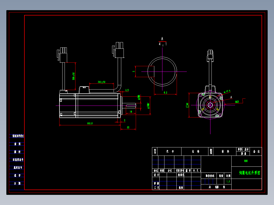Click the '4:1' detail view scale label
This screenshot has height=205, width=274.
pos(163,44)
